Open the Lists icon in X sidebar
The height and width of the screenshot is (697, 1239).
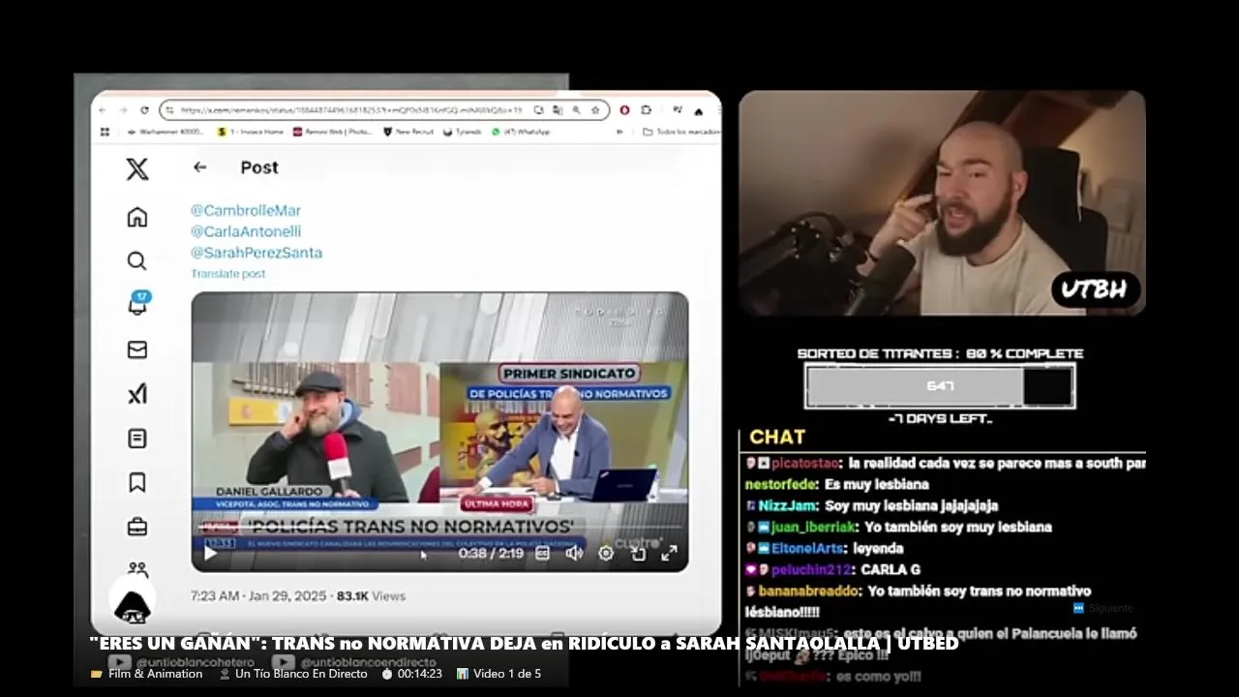point(137,439)
